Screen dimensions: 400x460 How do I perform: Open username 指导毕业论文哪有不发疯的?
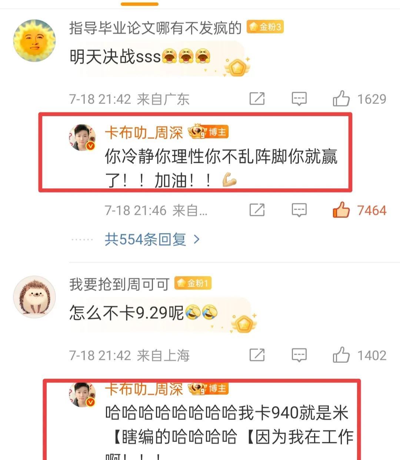click(x=155, y=28)
